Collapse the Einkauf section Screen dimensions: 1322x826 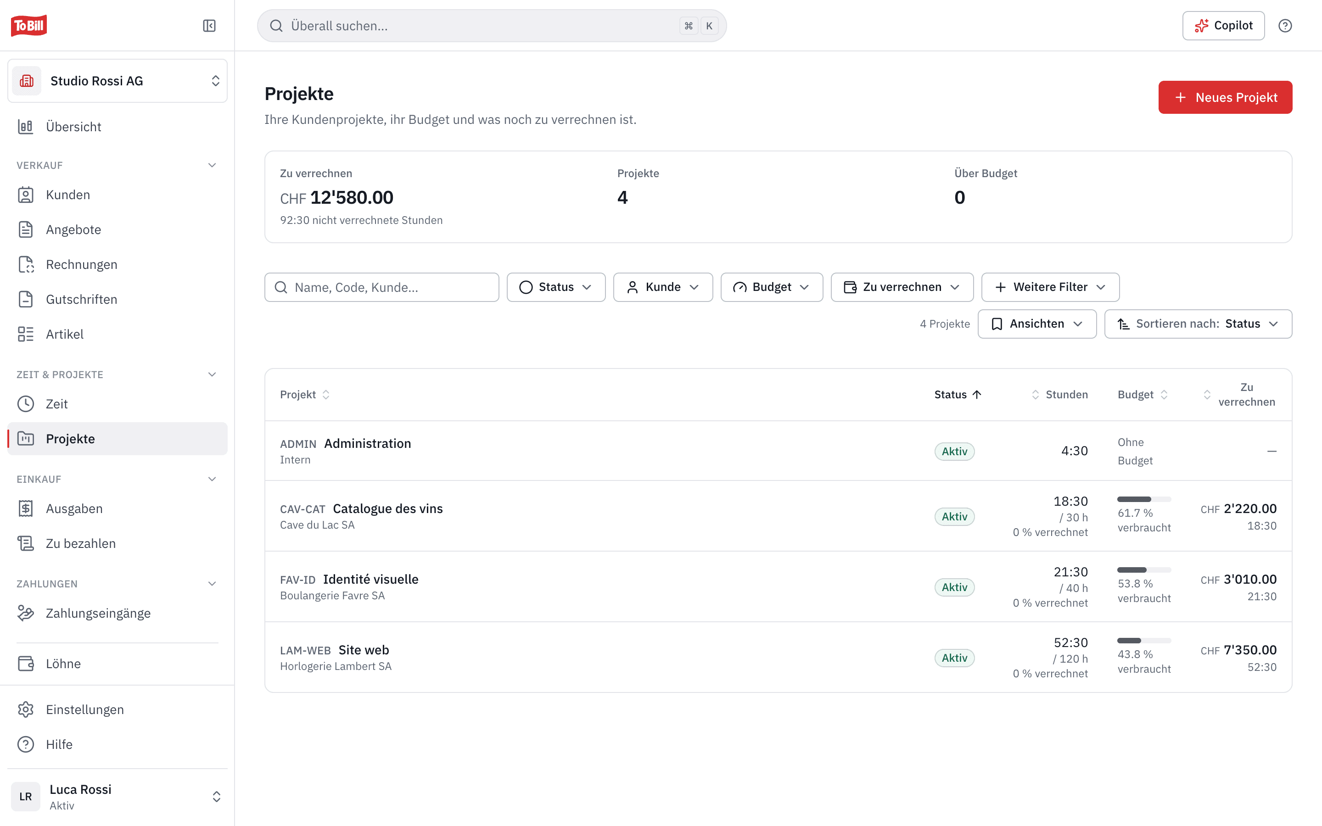click(213, 480)
